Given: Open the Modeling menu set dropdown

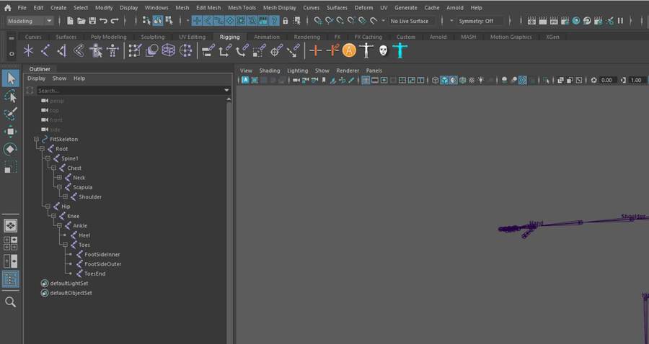Looking at the screenshot, I should pos(30,21).
